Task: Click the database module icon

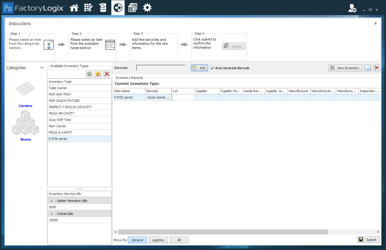Action: pyautogui.click(x=103, y=8)
